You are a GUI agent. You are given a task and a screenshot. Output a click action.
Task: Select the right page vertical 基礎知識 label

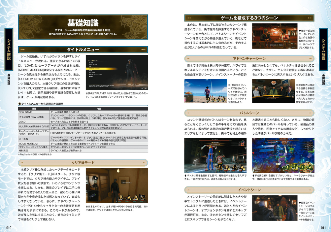(323, 79)
